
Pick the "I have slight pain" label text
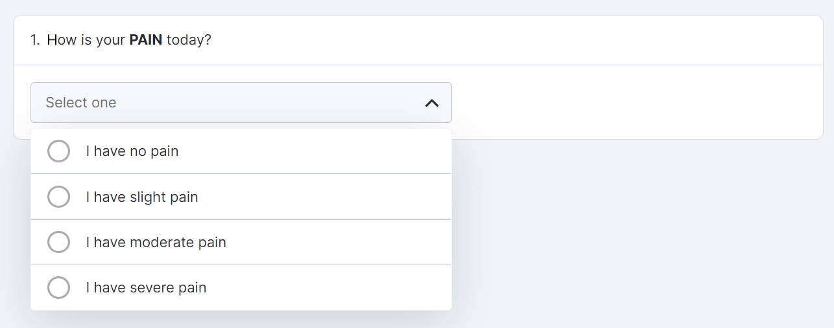142,197
